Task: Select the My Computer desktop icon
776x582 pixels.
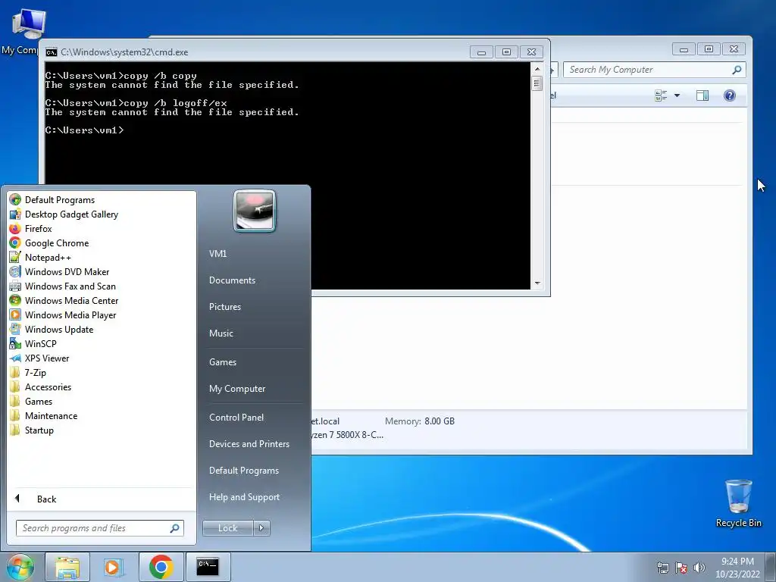Action: click(25, 32)
